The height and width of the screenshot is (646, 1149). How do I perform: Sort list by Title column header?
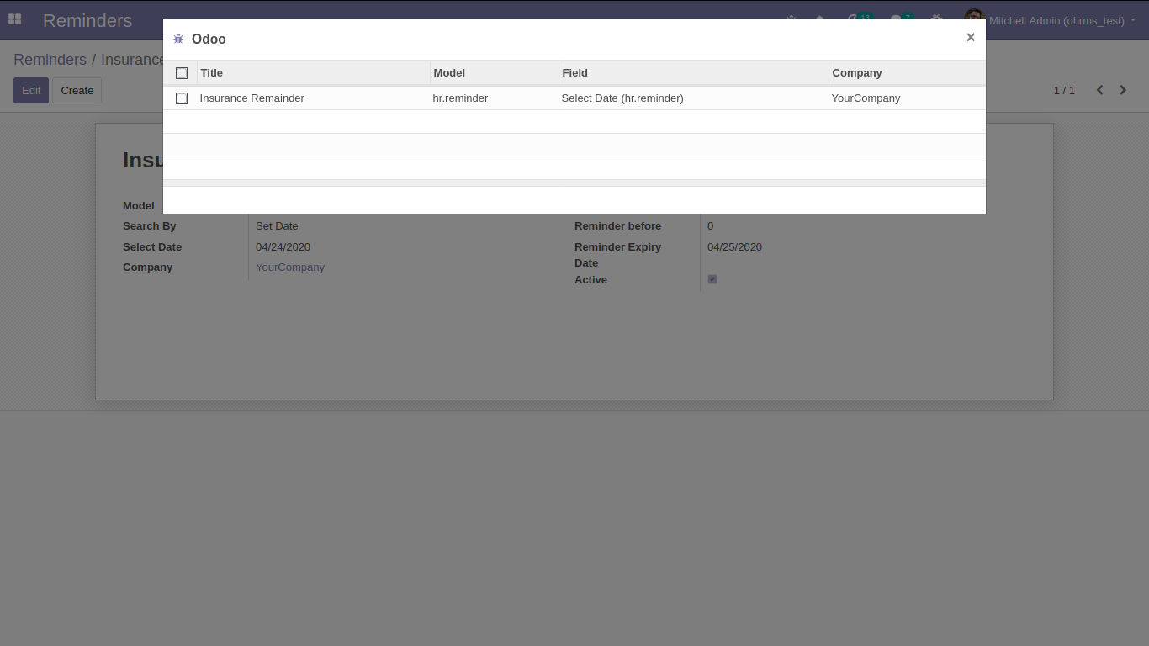click(x=314, y=73)
